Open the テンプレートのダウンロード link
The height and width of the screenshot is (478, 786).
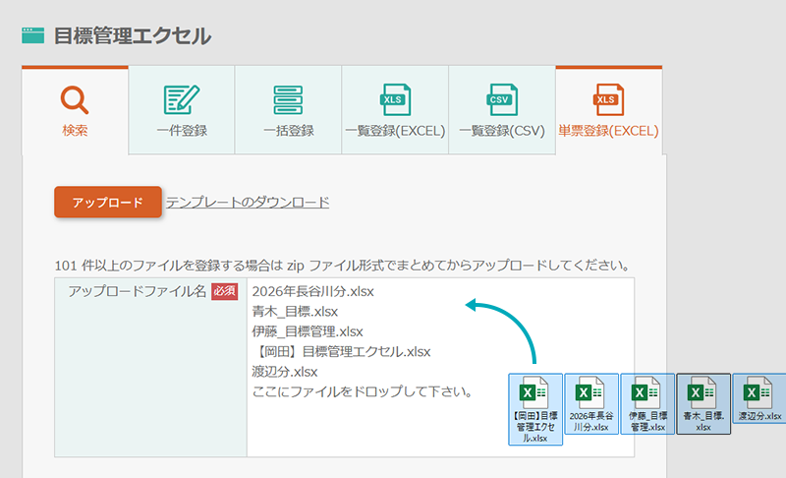click(x=248, y=203)
